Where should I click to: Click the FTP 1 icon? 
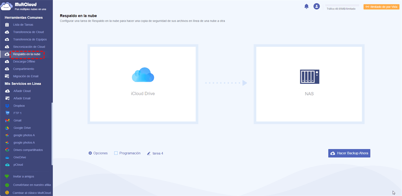[7, 113]
